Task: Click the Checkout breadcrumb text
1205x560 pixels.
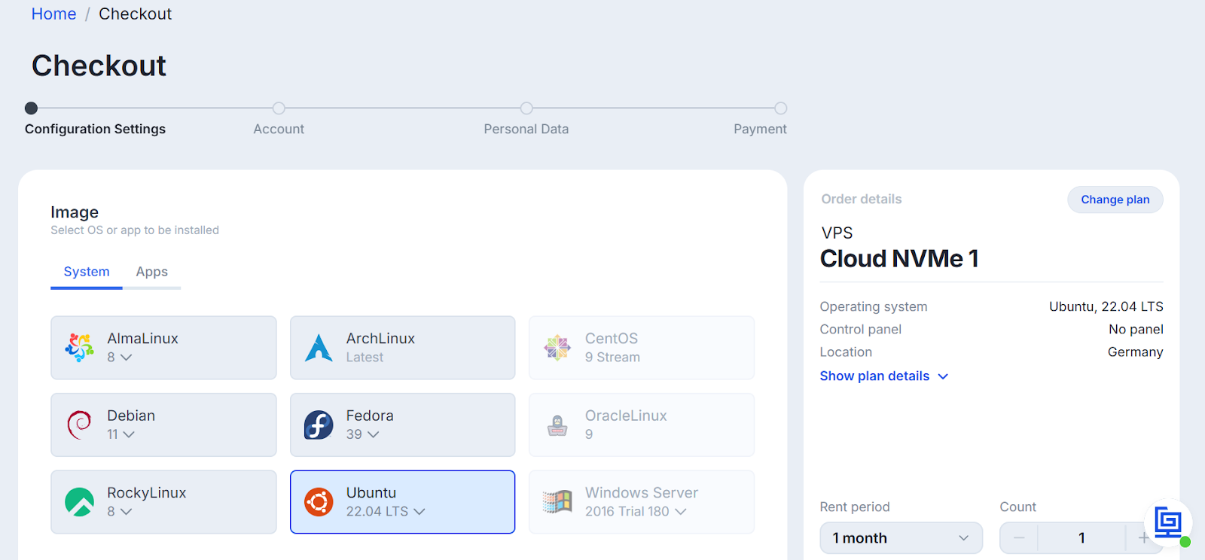Action: (x=136, y=14)
